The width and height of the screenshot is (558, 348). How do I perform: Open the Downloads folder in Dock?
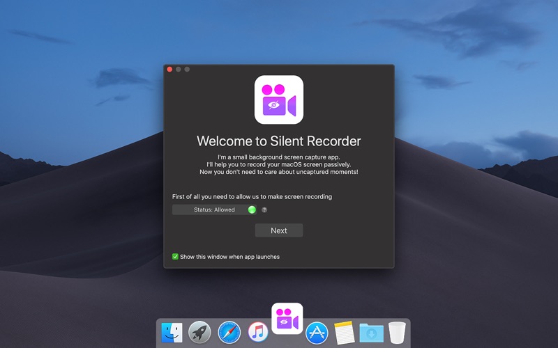point(372,333)
